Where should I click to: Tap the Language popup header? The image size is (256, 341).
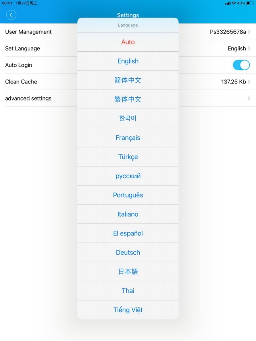[x=128, y=25]
